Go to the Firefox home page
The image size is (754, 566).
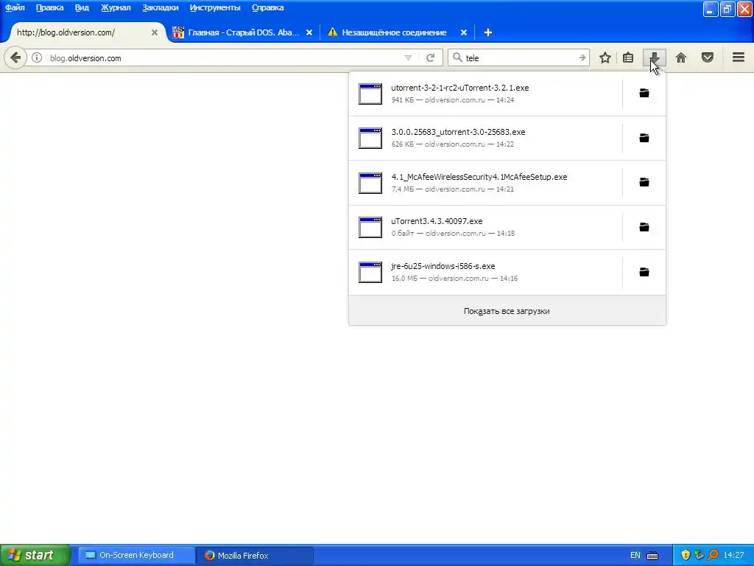pyautogui.click(x=681, y=57)
